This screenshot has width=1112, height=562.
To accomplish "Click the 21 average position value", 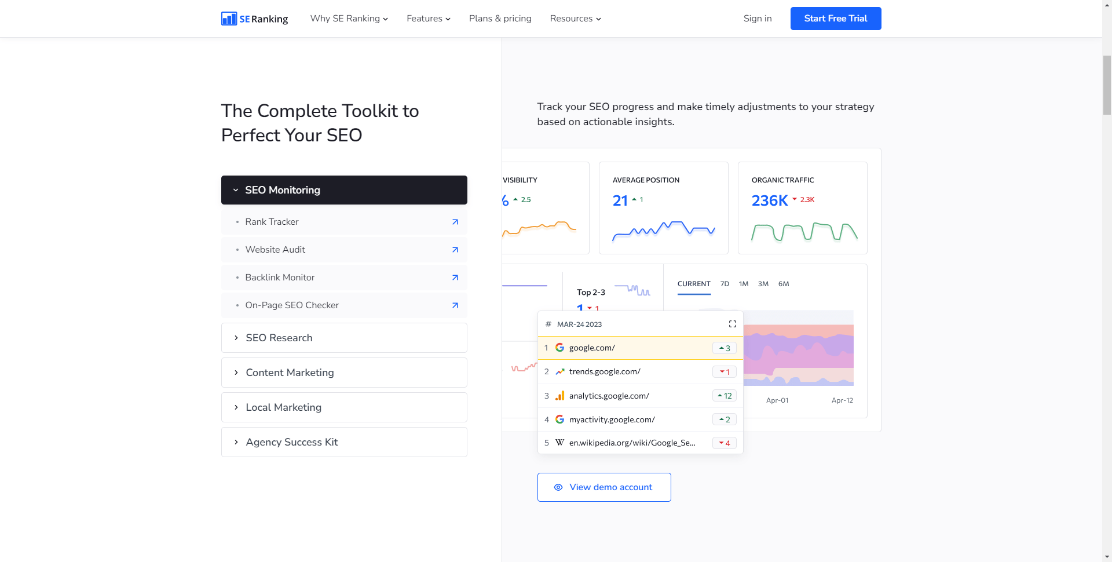I will coord(620,200).
